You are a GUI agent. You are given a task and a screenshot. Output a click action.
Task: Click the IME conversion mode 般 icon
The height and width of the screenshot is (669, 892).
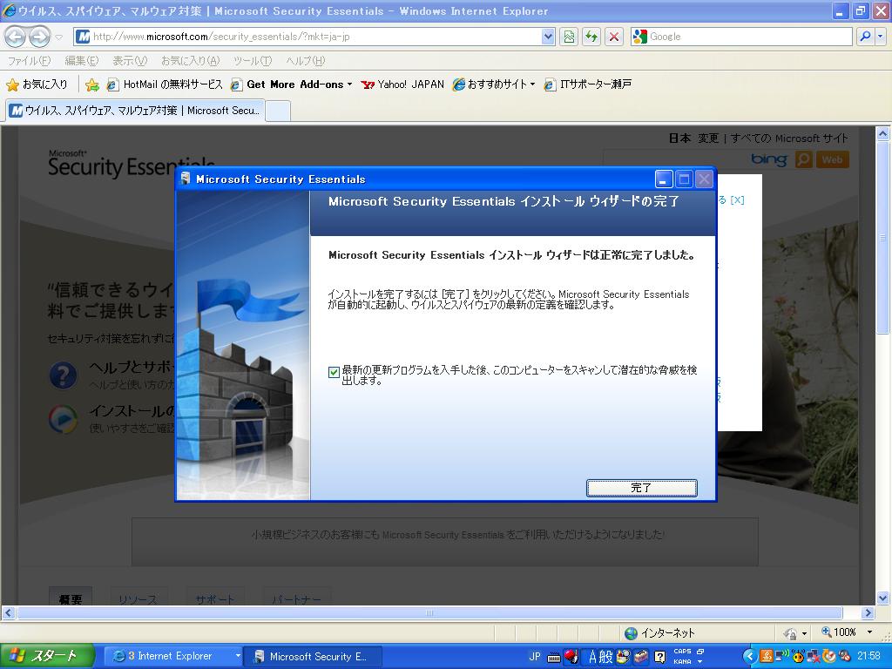pos(606,657)
